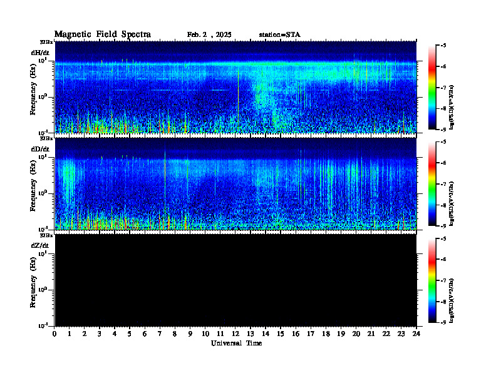The height and width of the screenshot is (383, 496).
Task: Click the -9 value on the dZ/dt color bar
Action: [444, 322]
